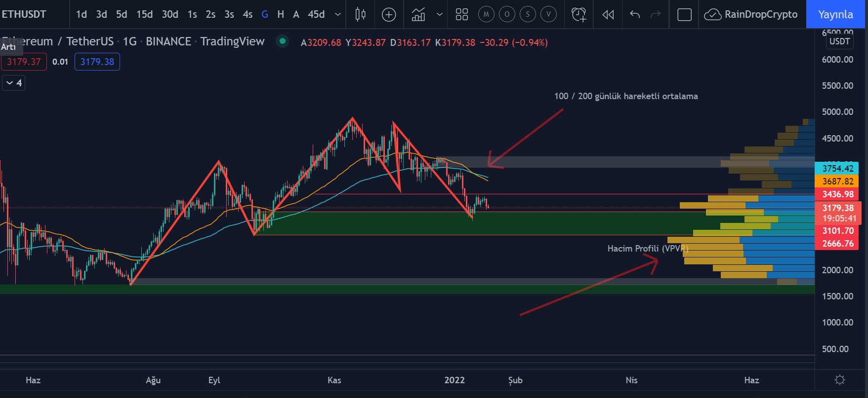Start bar replay with the rewind icon
868x398 pixels.
[608, 15]
